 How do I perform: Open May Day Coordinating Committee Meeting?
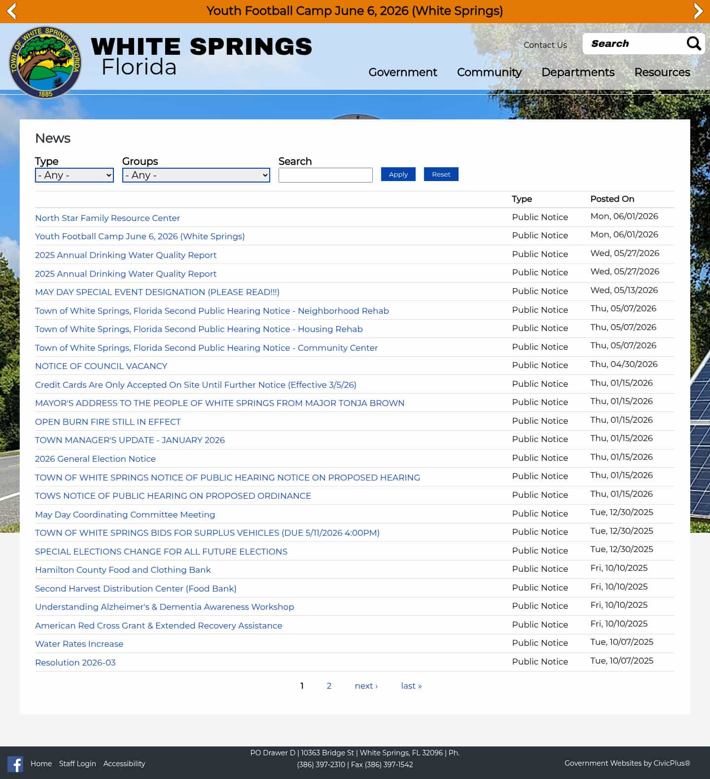(x=125, y=515)
